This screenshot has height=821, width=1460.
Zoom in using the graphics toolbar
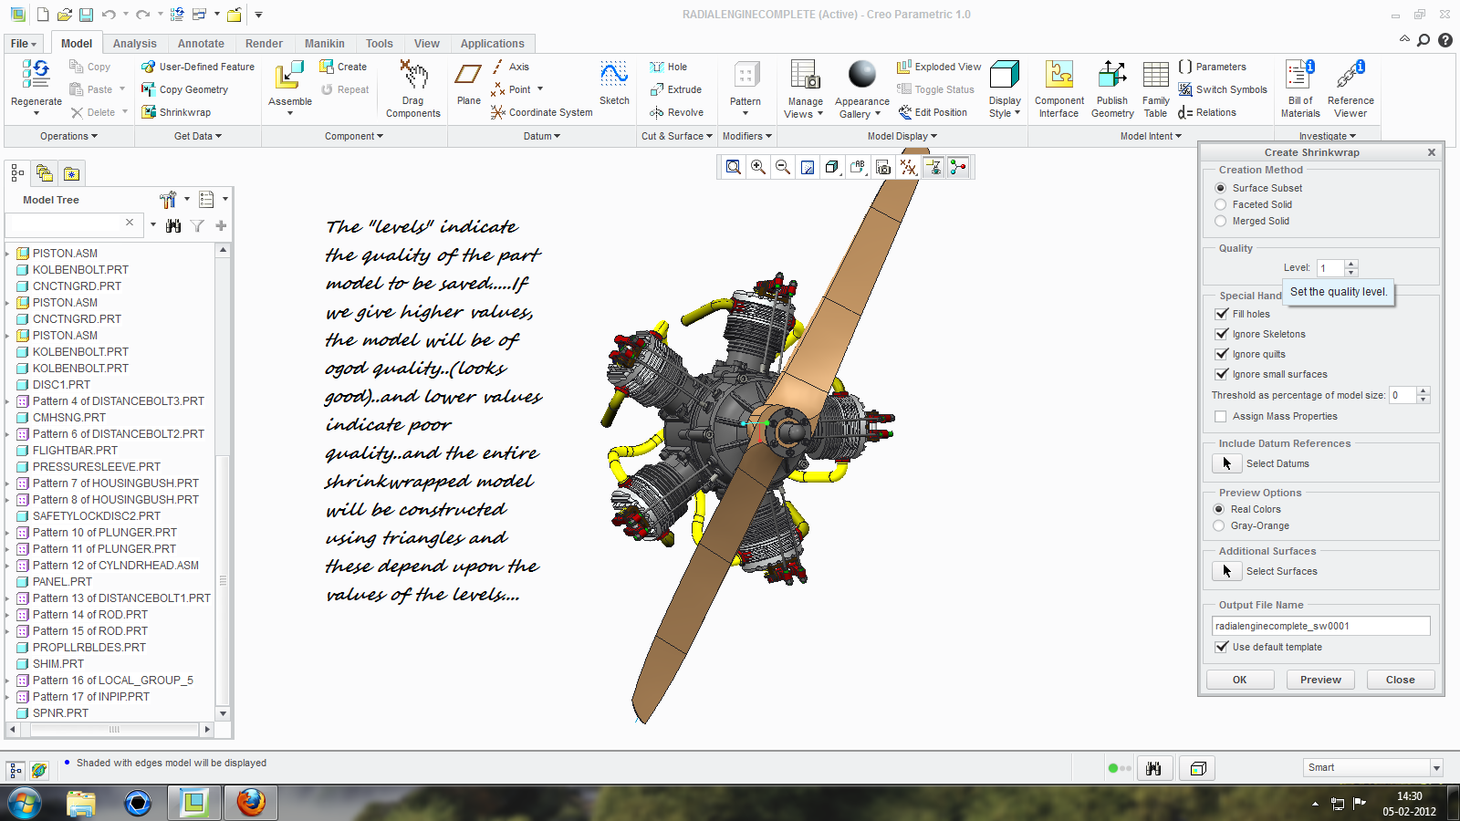758,167
